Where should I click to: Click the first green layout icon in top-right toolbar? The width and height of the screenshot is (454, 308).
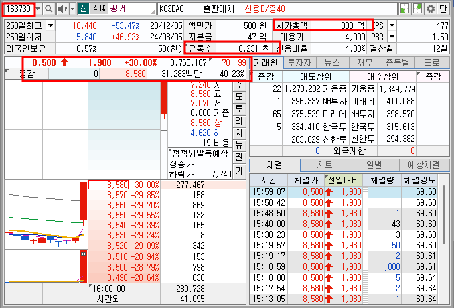point(404,9)
